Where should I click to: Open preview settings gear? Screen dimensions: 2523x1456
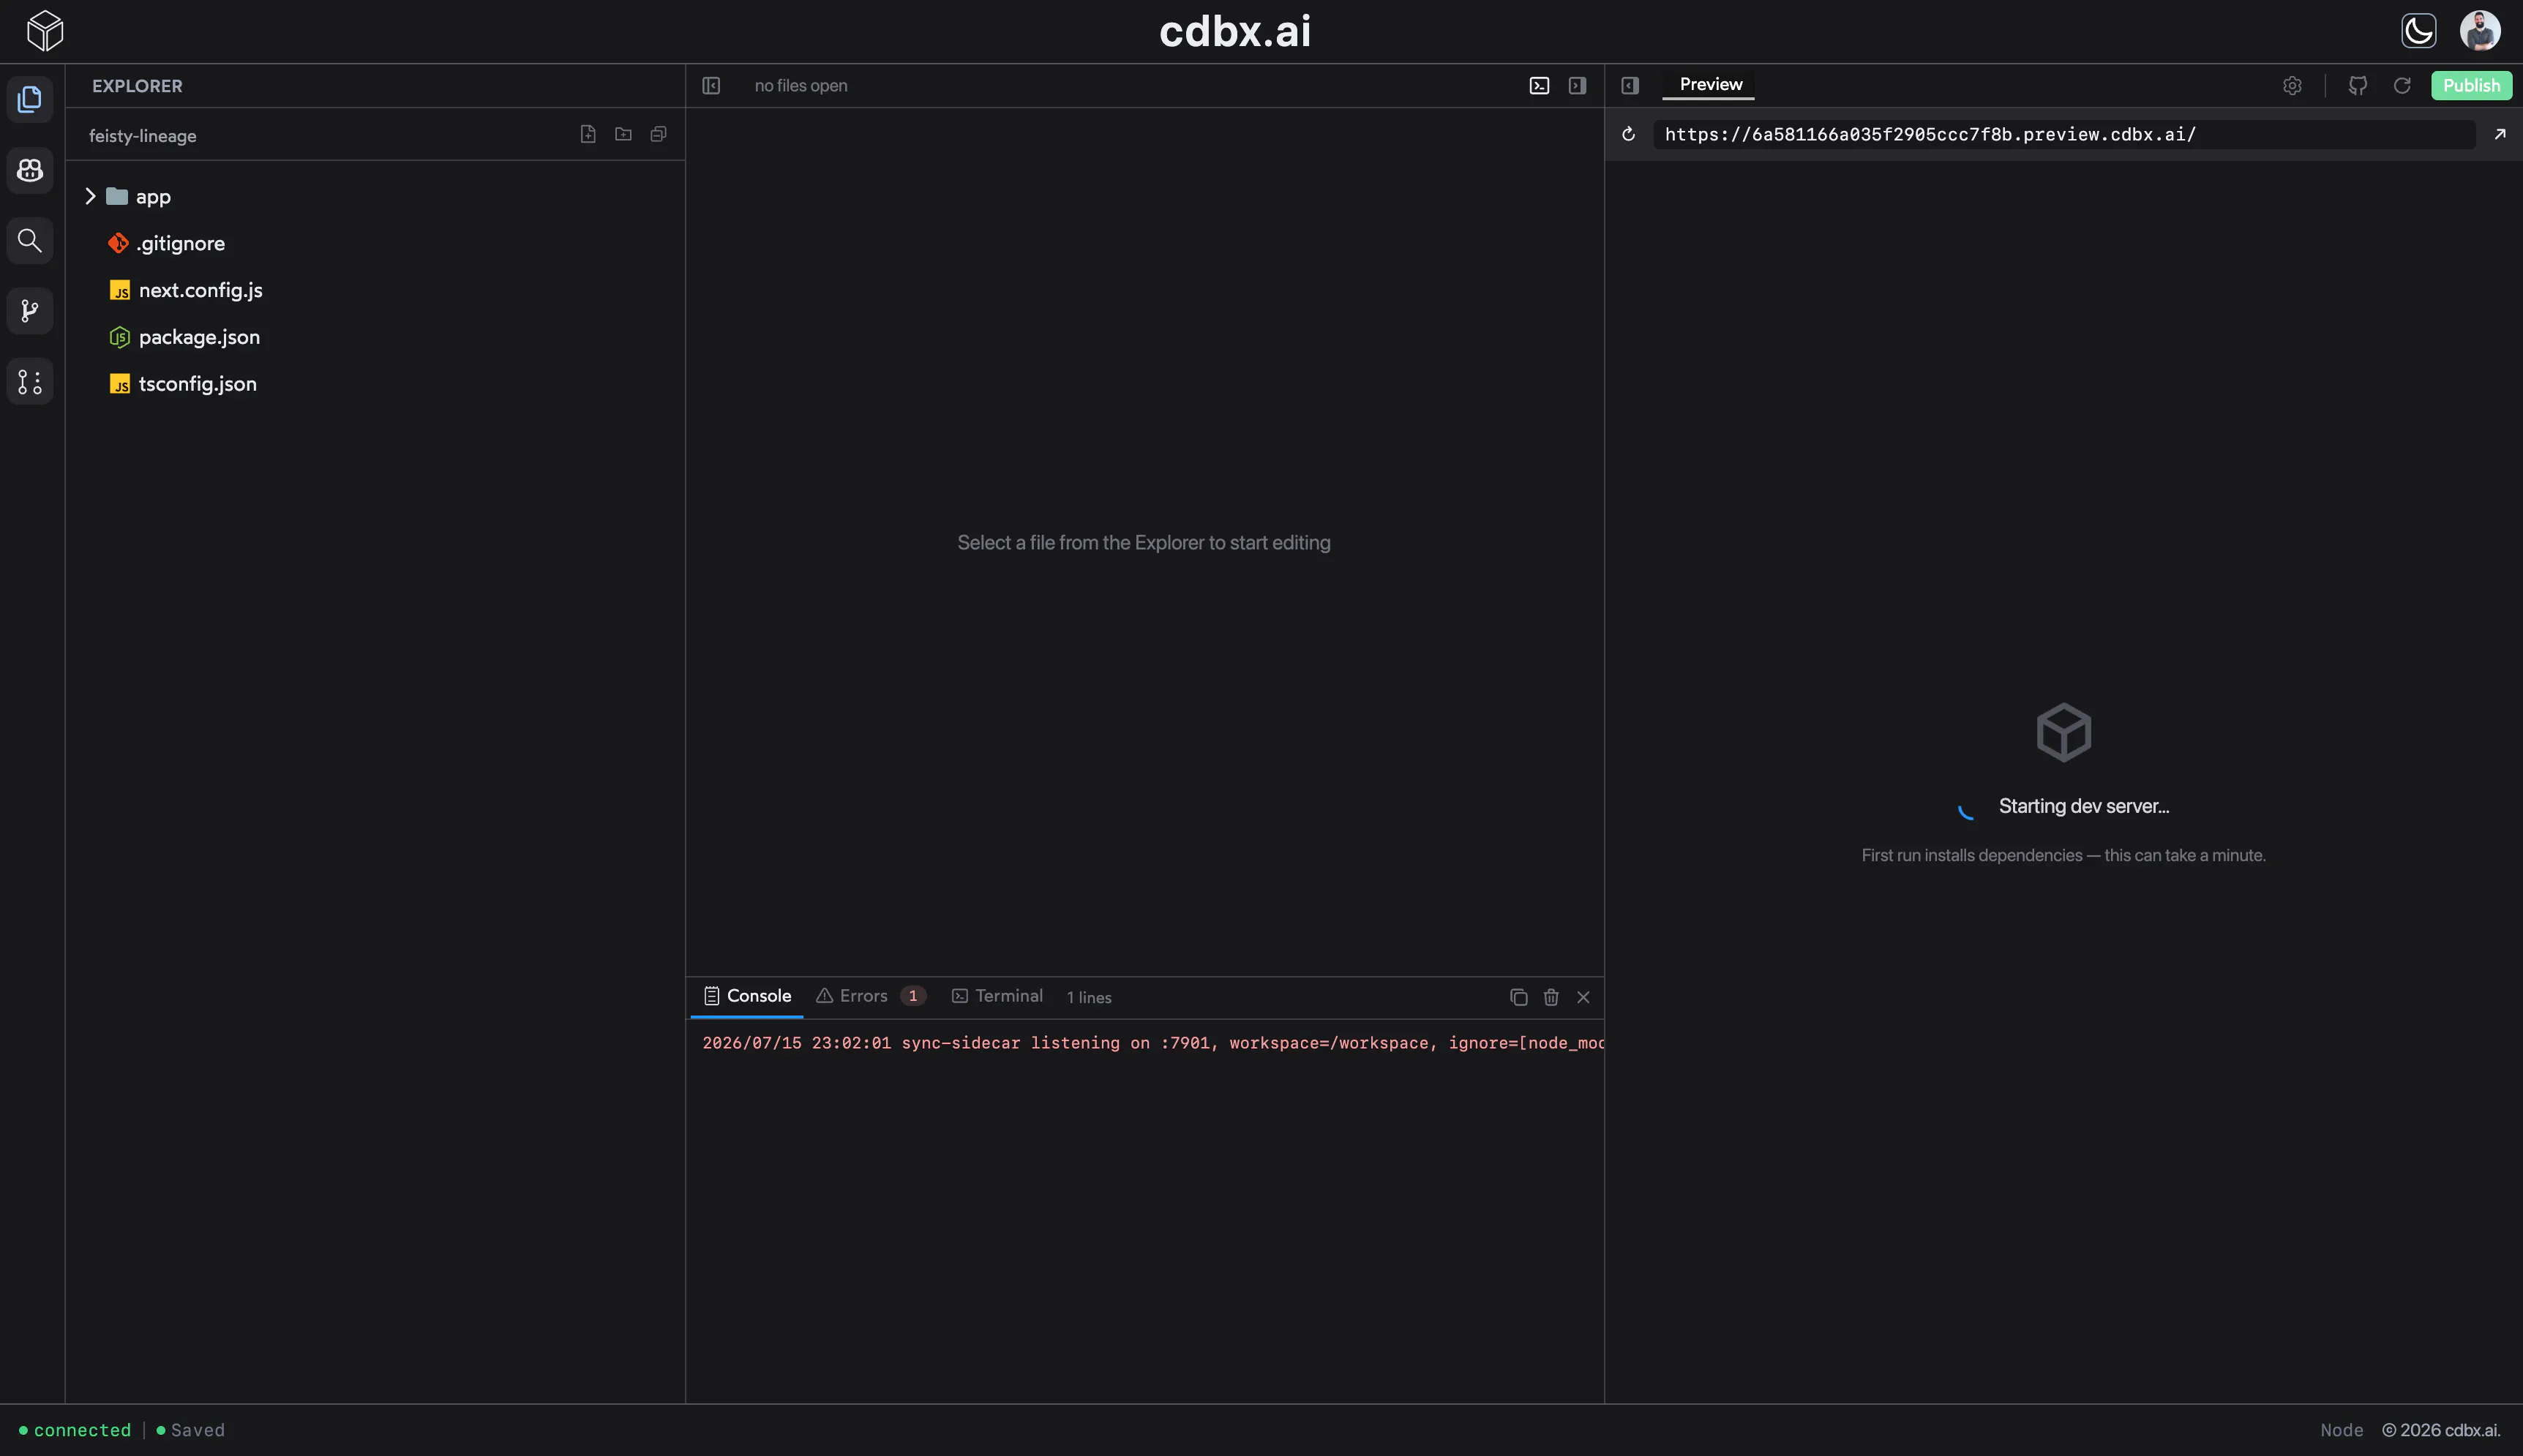coord(2292,86)
